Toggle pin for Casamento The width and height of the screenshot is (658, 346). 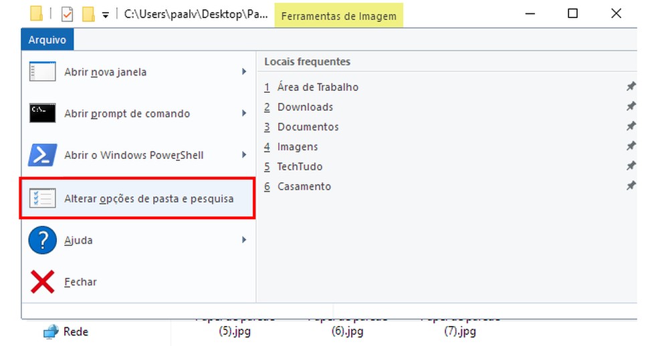pyautogui.click(x=631, y=186)
